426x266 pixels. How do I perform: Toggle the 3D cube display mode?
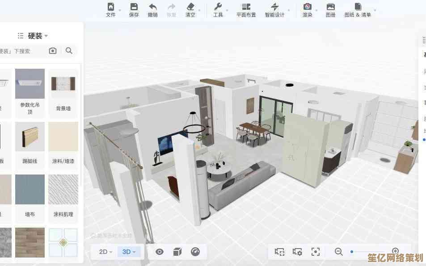click(177, 252)
